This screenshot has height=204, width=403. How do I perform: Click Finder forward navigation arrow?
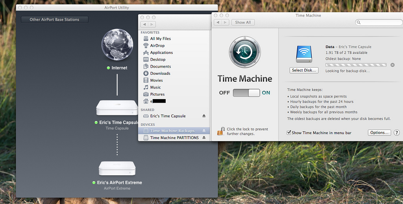152,24
